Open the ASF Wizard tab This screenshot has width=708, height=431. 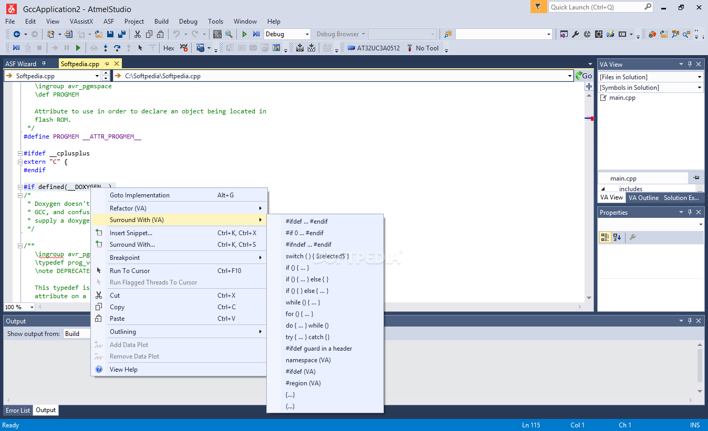click(21, 64)
